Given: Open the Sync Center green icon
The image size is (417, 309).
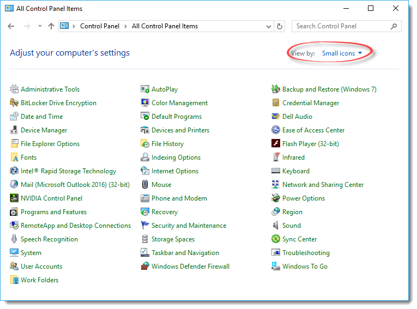Looking at the screenshot, I should pos(276,239).
